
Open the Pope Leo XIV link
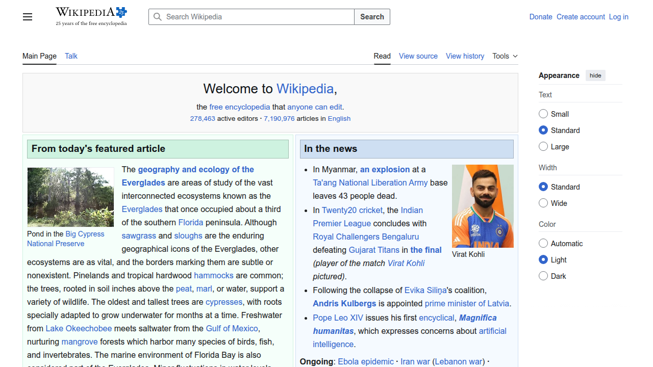click(338, 318)
